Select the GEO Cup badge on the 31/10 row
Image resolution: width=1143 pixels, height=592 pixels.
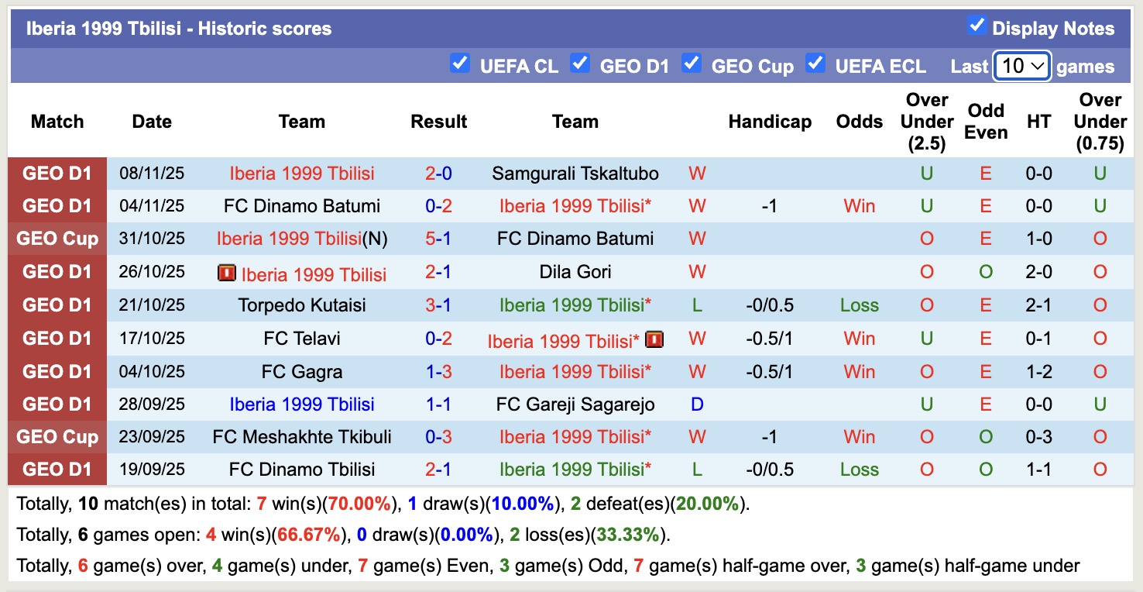click(x=57, y=239)
